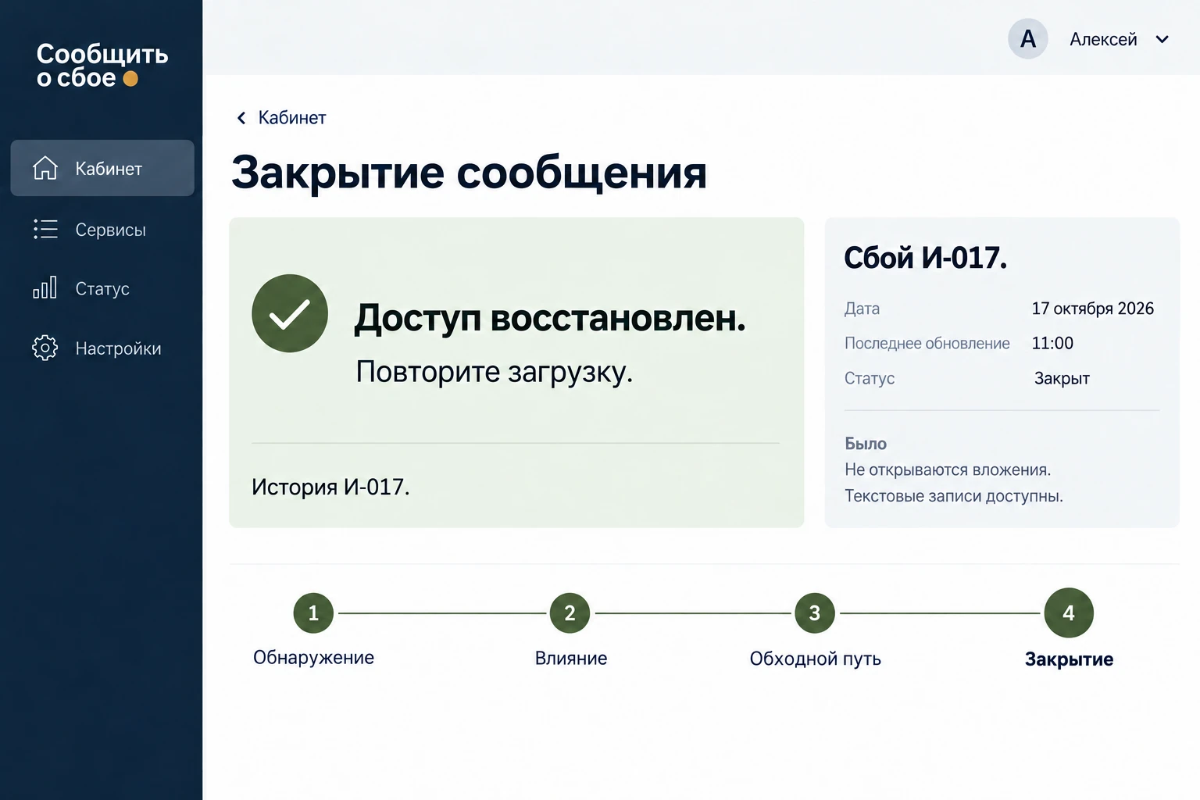1200x800 pixels.
Task: Select step 3 circle Обходной путь
Action: tap(815, 613)
